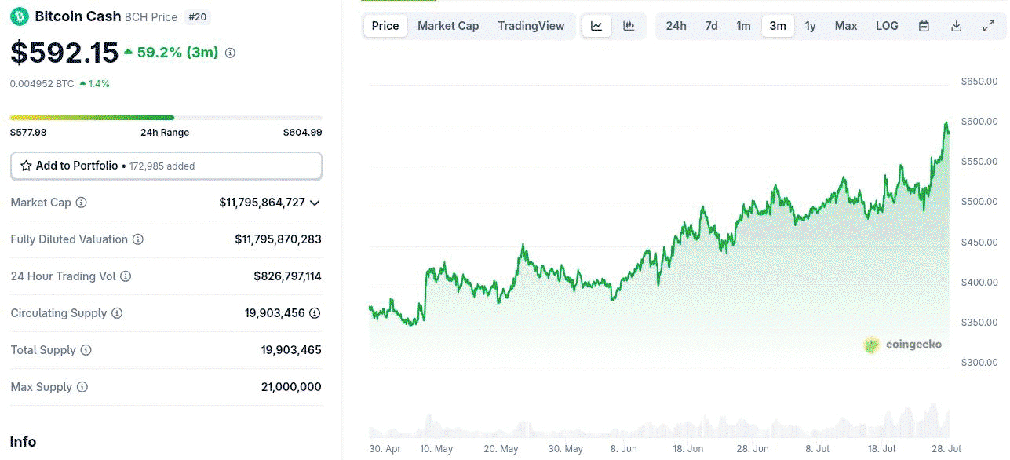Click the $650.00 y-axis label
The height and width of the screenshot is (460, 1010).
979,82
